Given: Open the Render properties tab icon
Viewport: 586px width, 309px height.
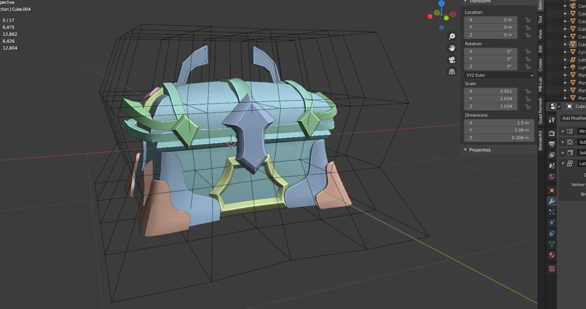Looking at the screenshot, I should pos(552,133).
